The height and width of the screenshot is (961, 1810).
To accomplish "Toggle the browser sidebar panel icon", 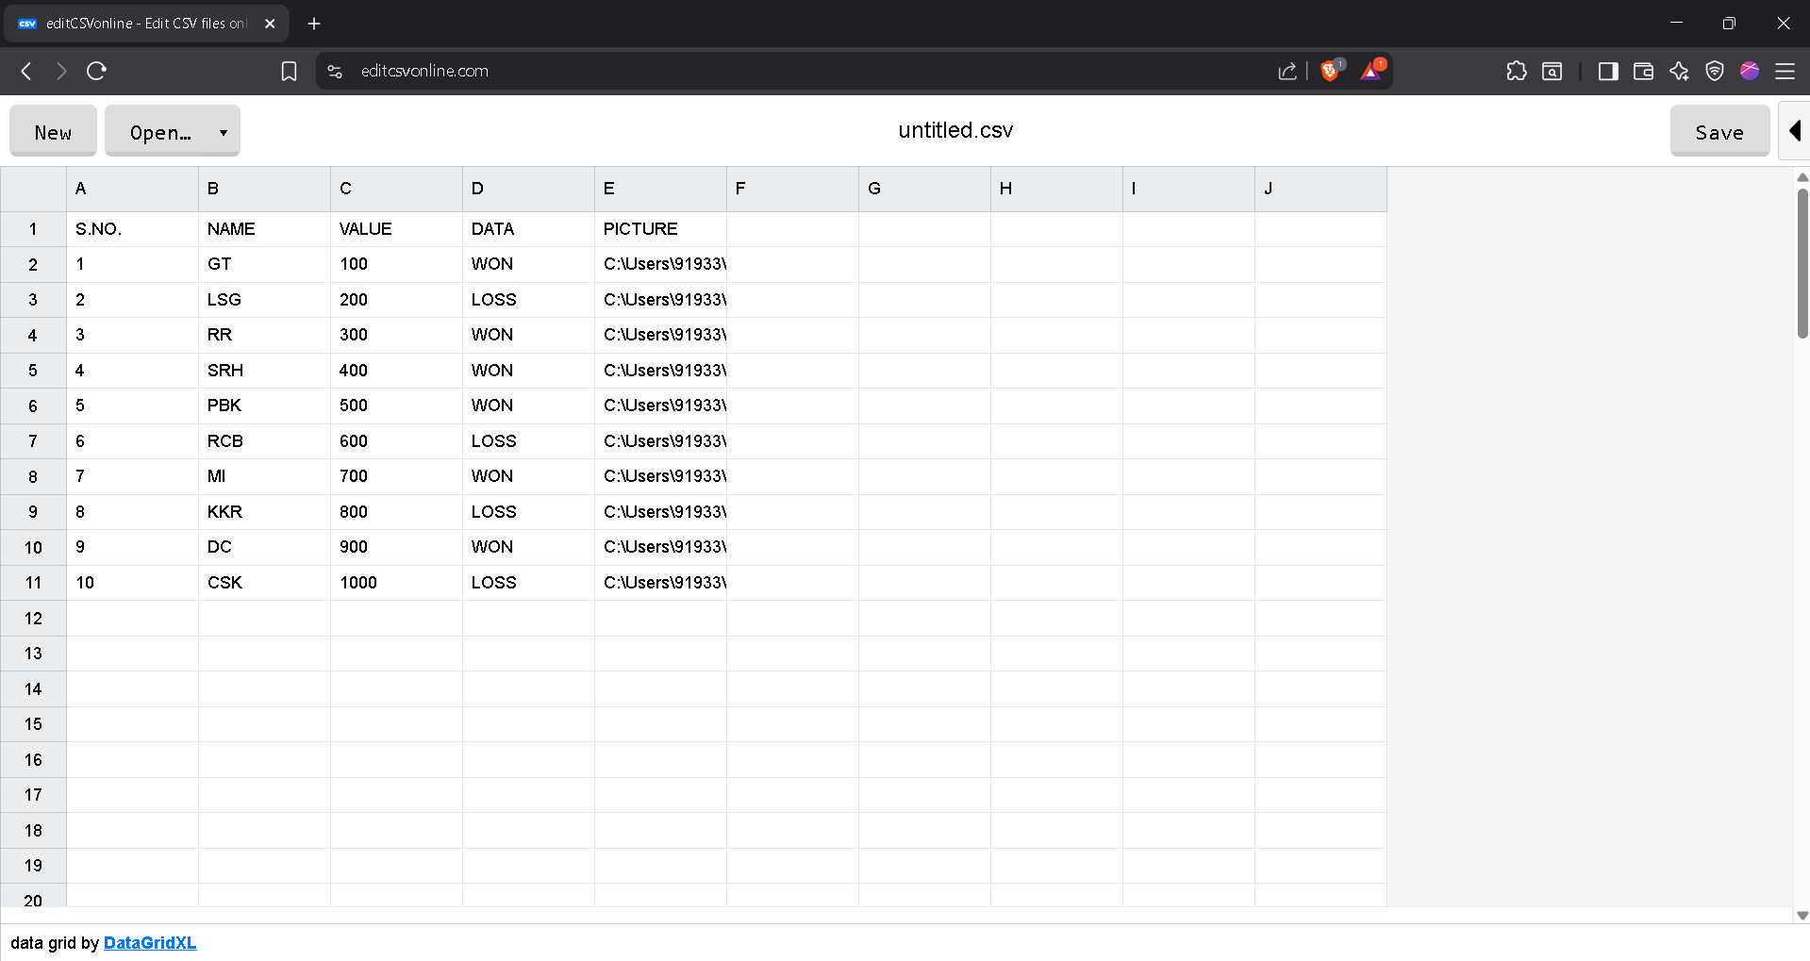I will point(1608,71).
